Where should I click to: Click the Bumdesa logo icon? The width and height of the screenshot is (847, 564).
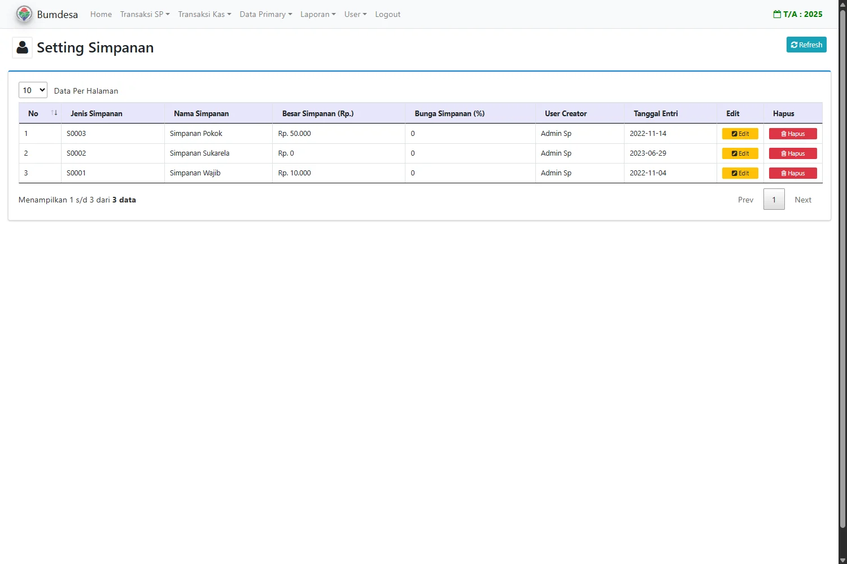[24, 14]
